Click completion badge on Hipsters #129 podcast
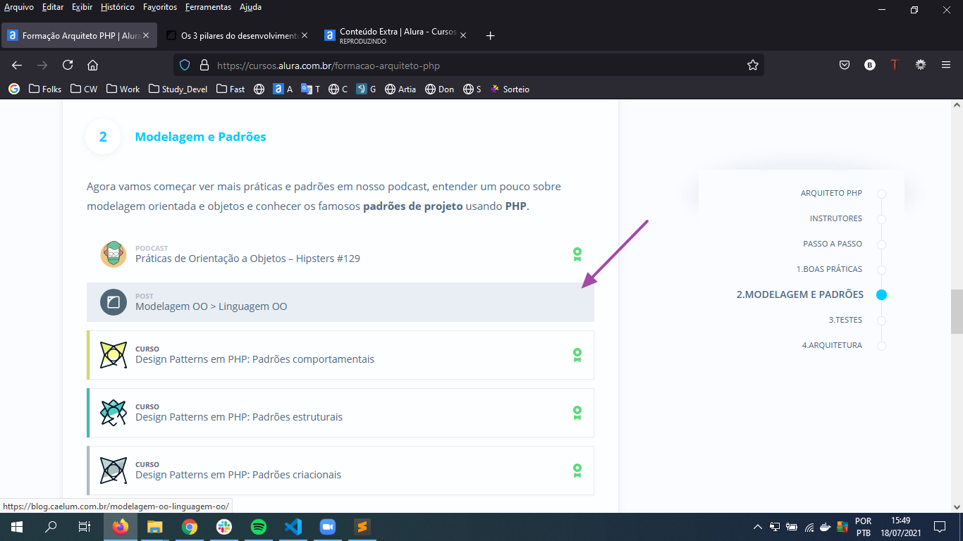 pyautogui.click(x=577, y=254)
